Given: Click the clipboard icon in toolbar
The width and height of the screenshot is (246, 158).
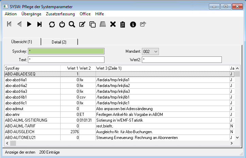Looking at the screenshot, I should click(x=123, y=24).
